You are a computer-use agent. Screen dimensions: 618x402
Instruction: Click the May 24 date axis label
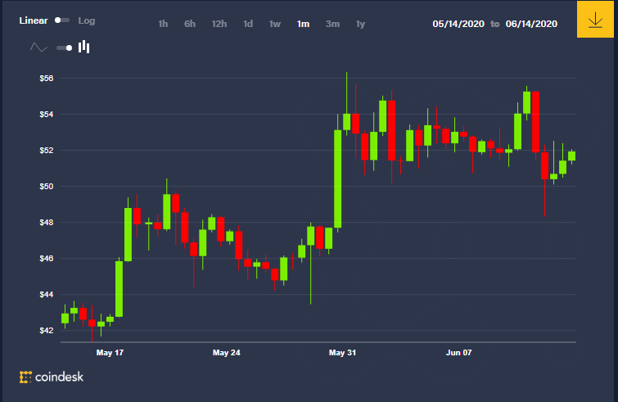click(x=226, y=353)
